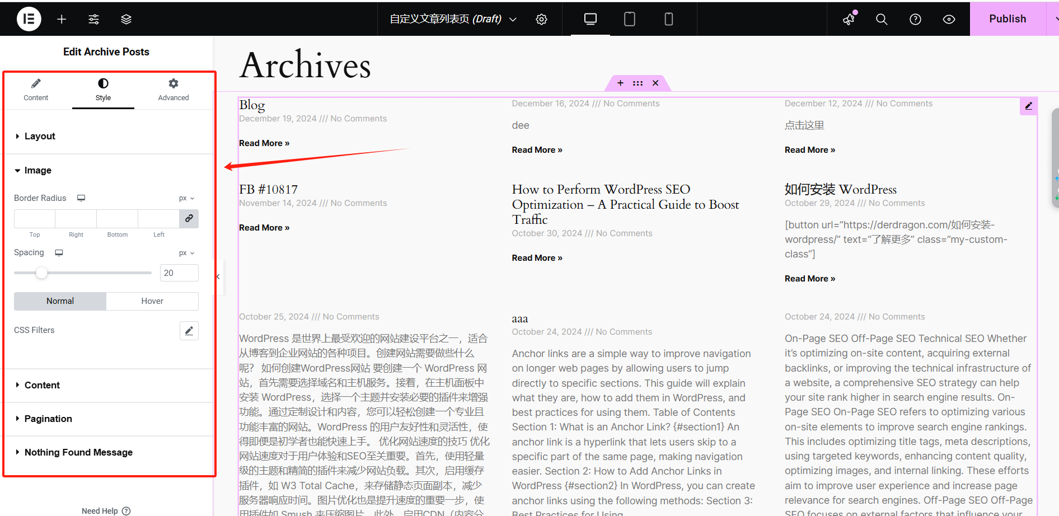Viewport: 1059px width, 516px height.
Task: Open the Finder search icon
Action: click(x=882, y=18)
